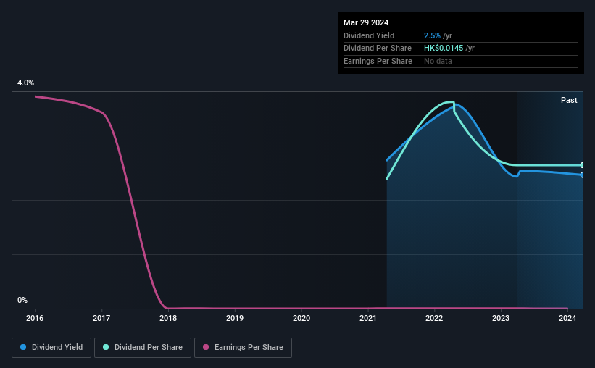Viewport: 595px width, 368px height.
Task: Click the 2018 x-axis label
Action: (x=168, y=318)
